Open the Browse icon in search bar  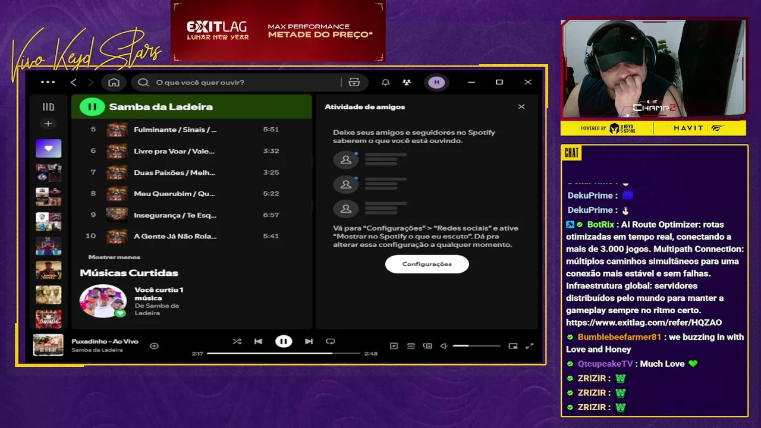354,83
